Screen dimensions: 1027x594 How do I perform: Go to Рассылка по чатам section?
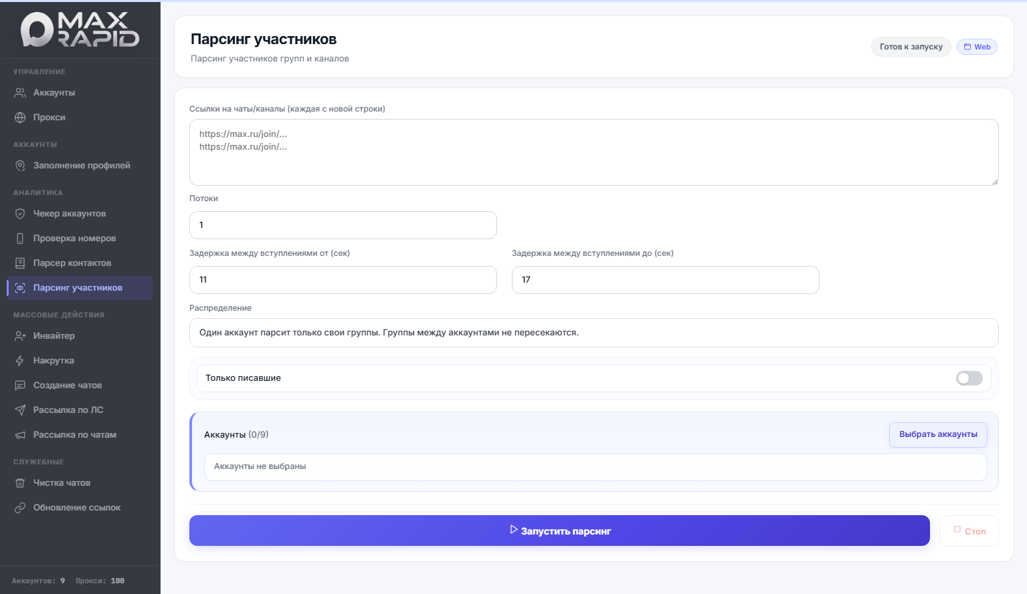tap(75, 435)
